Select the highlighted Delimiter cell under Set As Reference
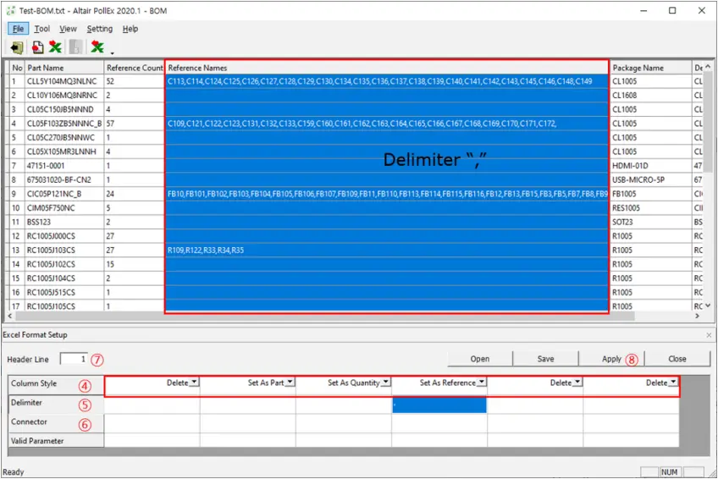Viewport: 718px width, 479px height. click(439, 405)
